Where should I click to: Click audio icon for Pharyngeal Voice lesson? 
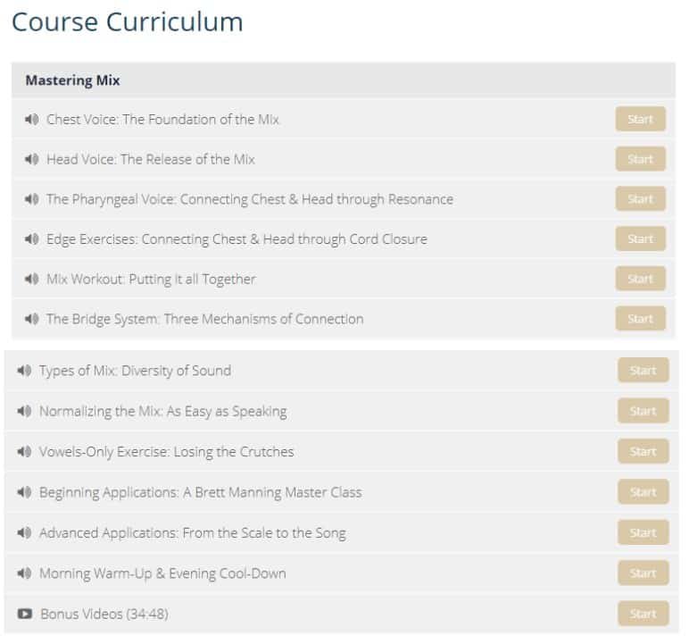pos(31,200)
